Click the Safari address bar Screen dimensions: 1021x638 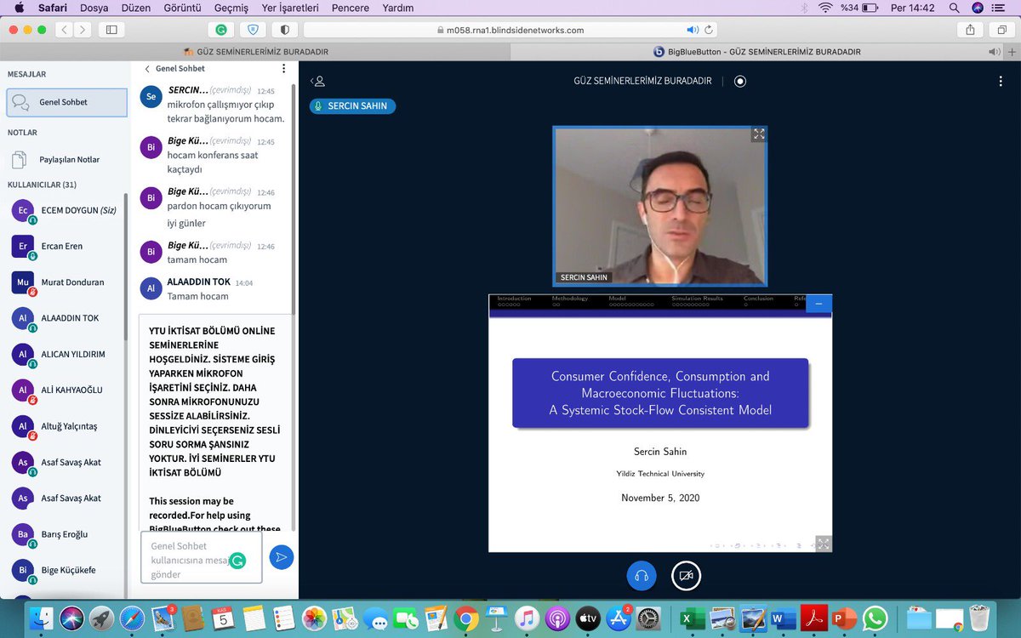coord(510,30)
